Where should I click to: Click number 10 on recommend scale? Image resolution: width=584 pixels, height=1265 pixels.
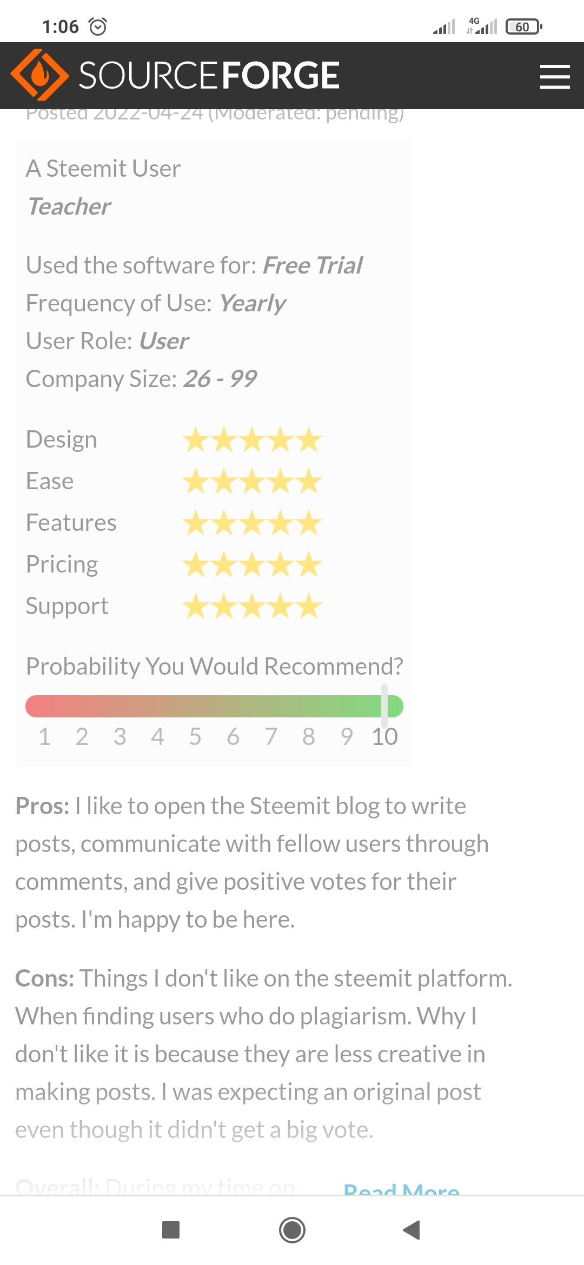point(384,737)
